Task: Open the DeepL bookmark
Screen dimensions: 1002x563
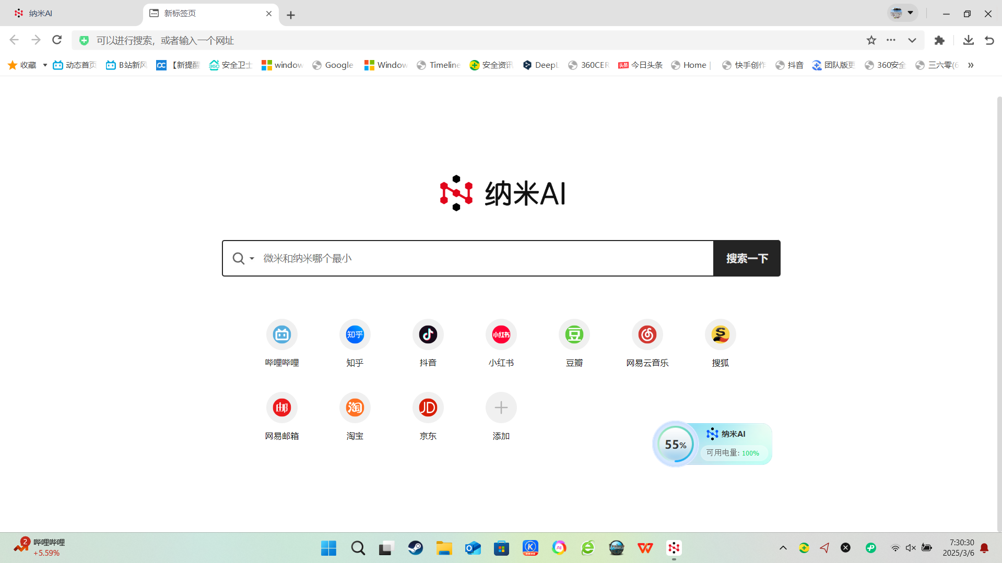Action: (x=540, y=65)
